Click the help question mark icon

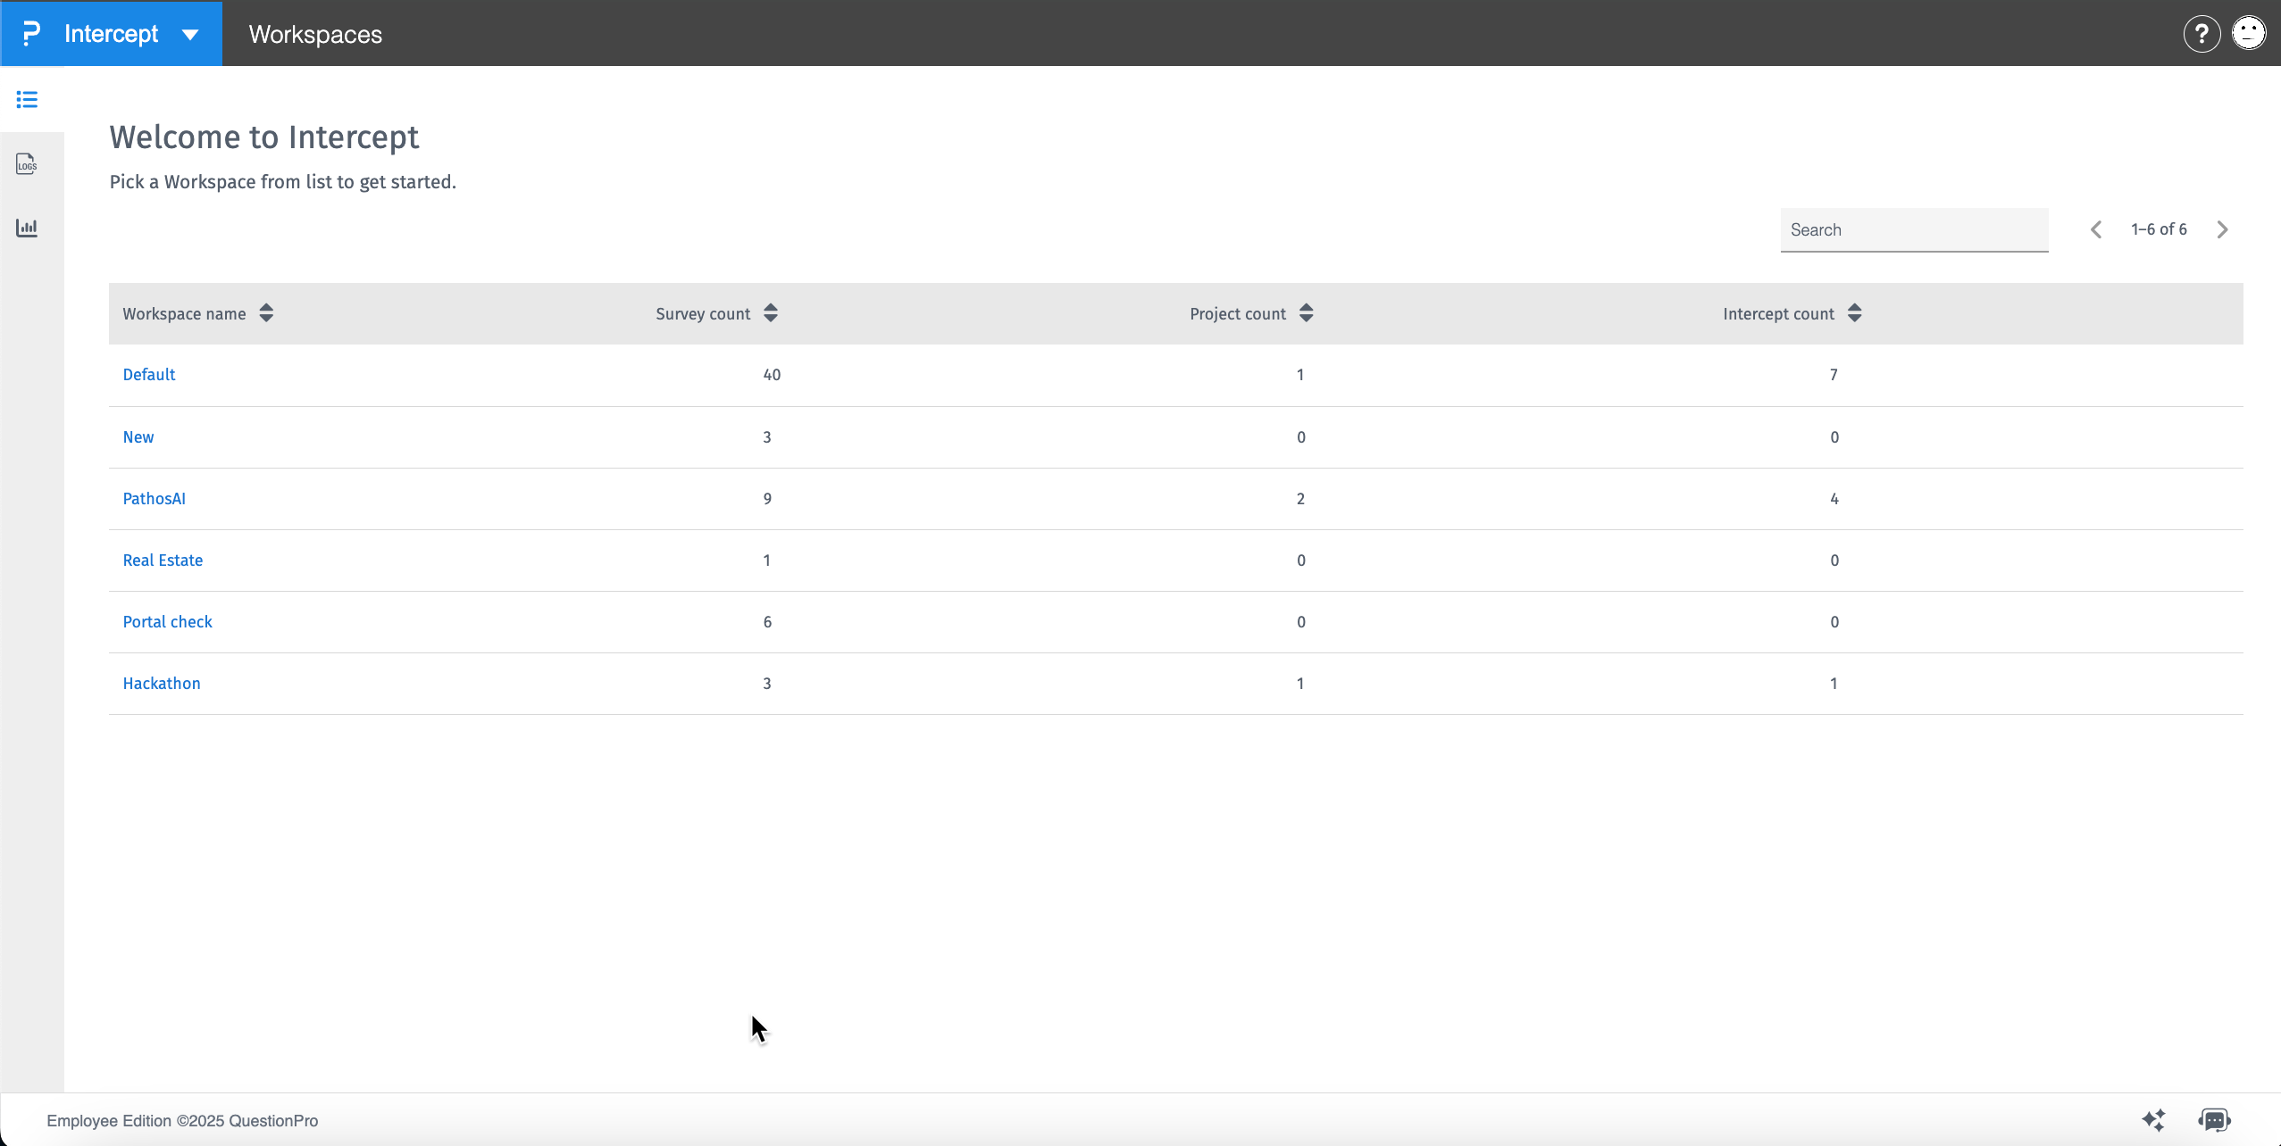(2201, 33)
